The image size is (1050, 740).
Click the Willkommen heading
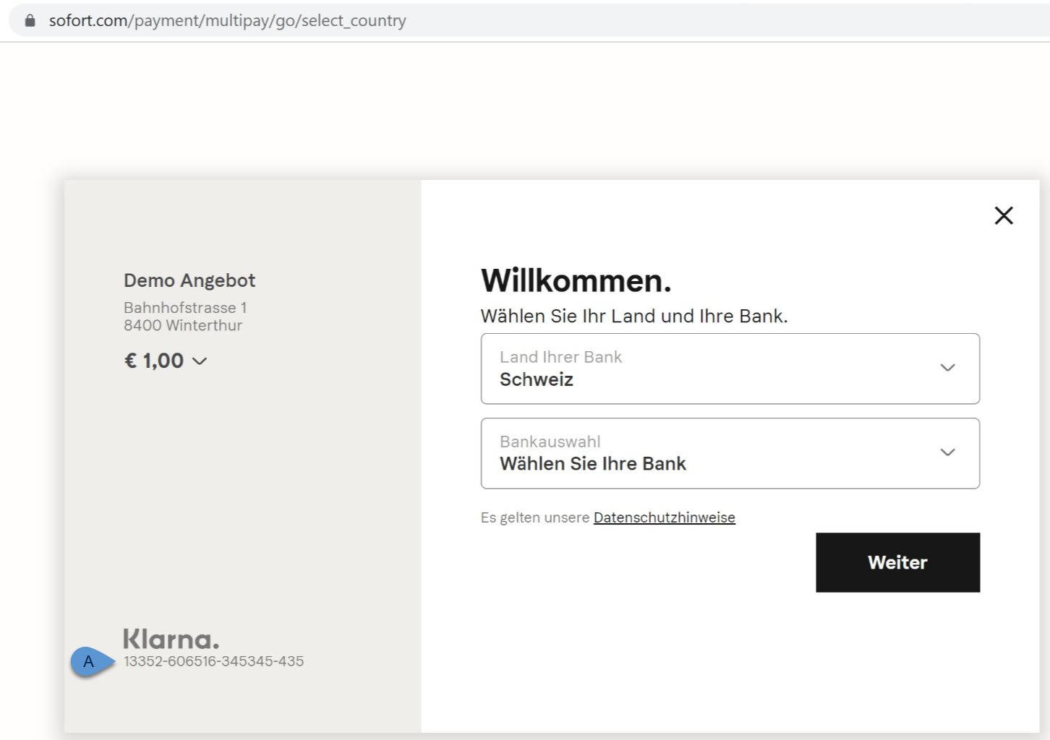[x=576, y=280]
